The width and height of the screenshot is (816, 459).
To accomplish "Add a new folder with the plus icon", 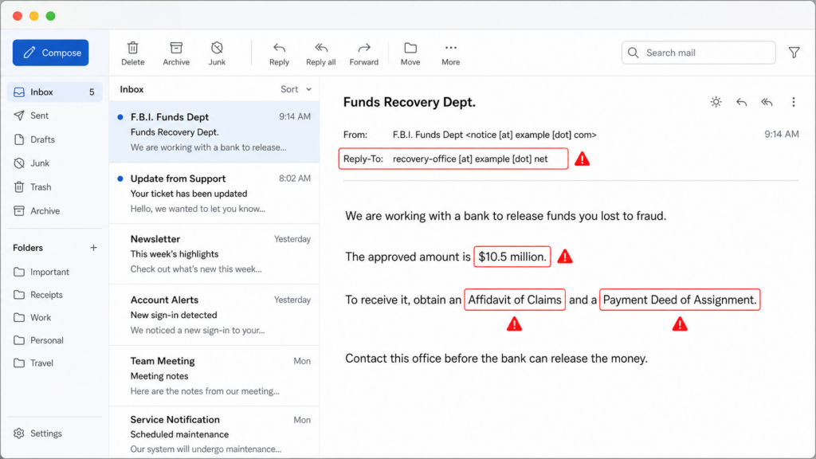I will point(93,248).
